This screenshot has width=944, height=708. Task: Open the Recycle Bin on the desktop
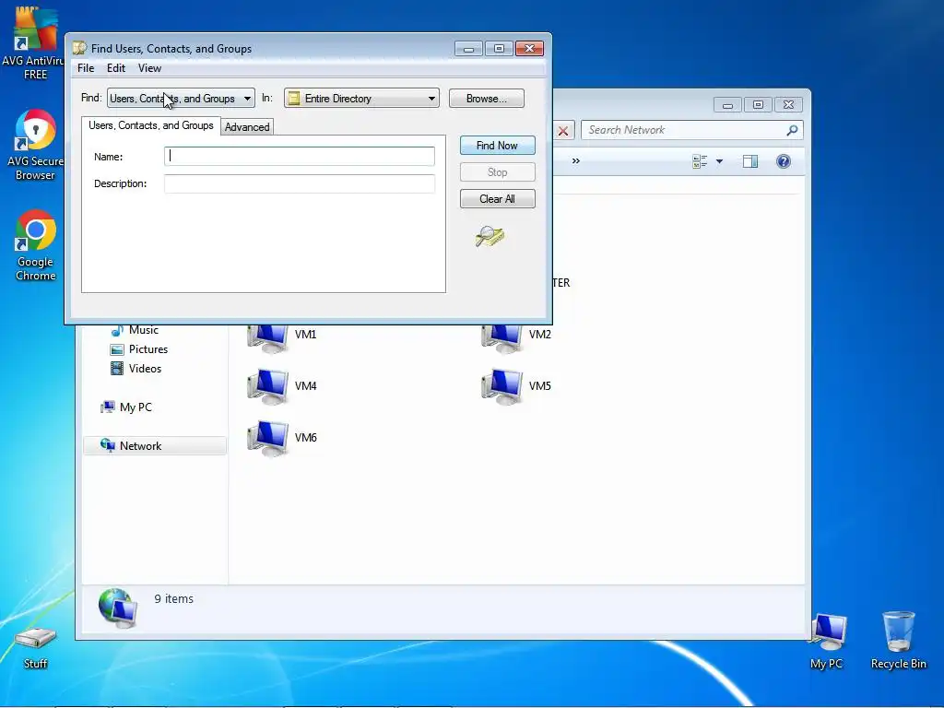898,640
